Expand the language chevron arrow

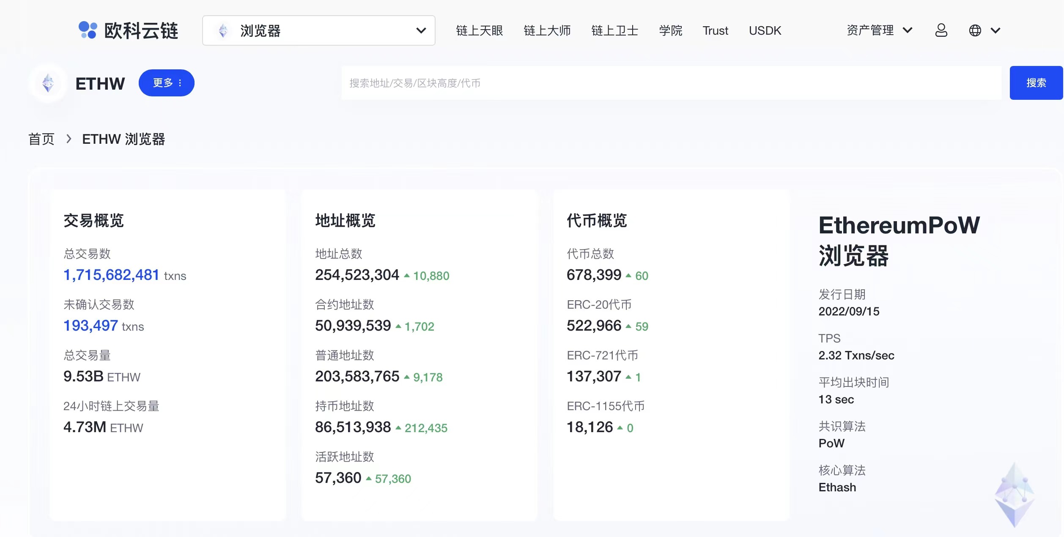point(995,30)
